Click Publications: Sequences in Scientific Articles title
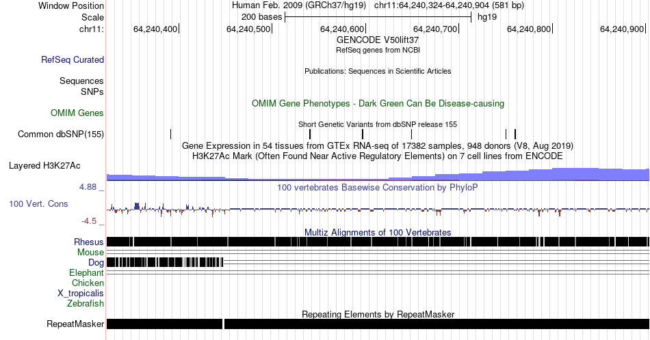The image size is (650, 340). 378,71
